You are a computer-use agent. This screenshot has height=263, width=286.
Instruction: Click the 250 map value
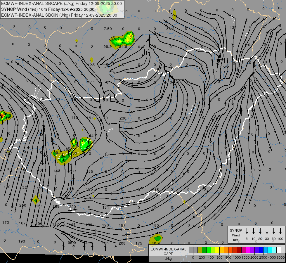[x=23, y=205]
